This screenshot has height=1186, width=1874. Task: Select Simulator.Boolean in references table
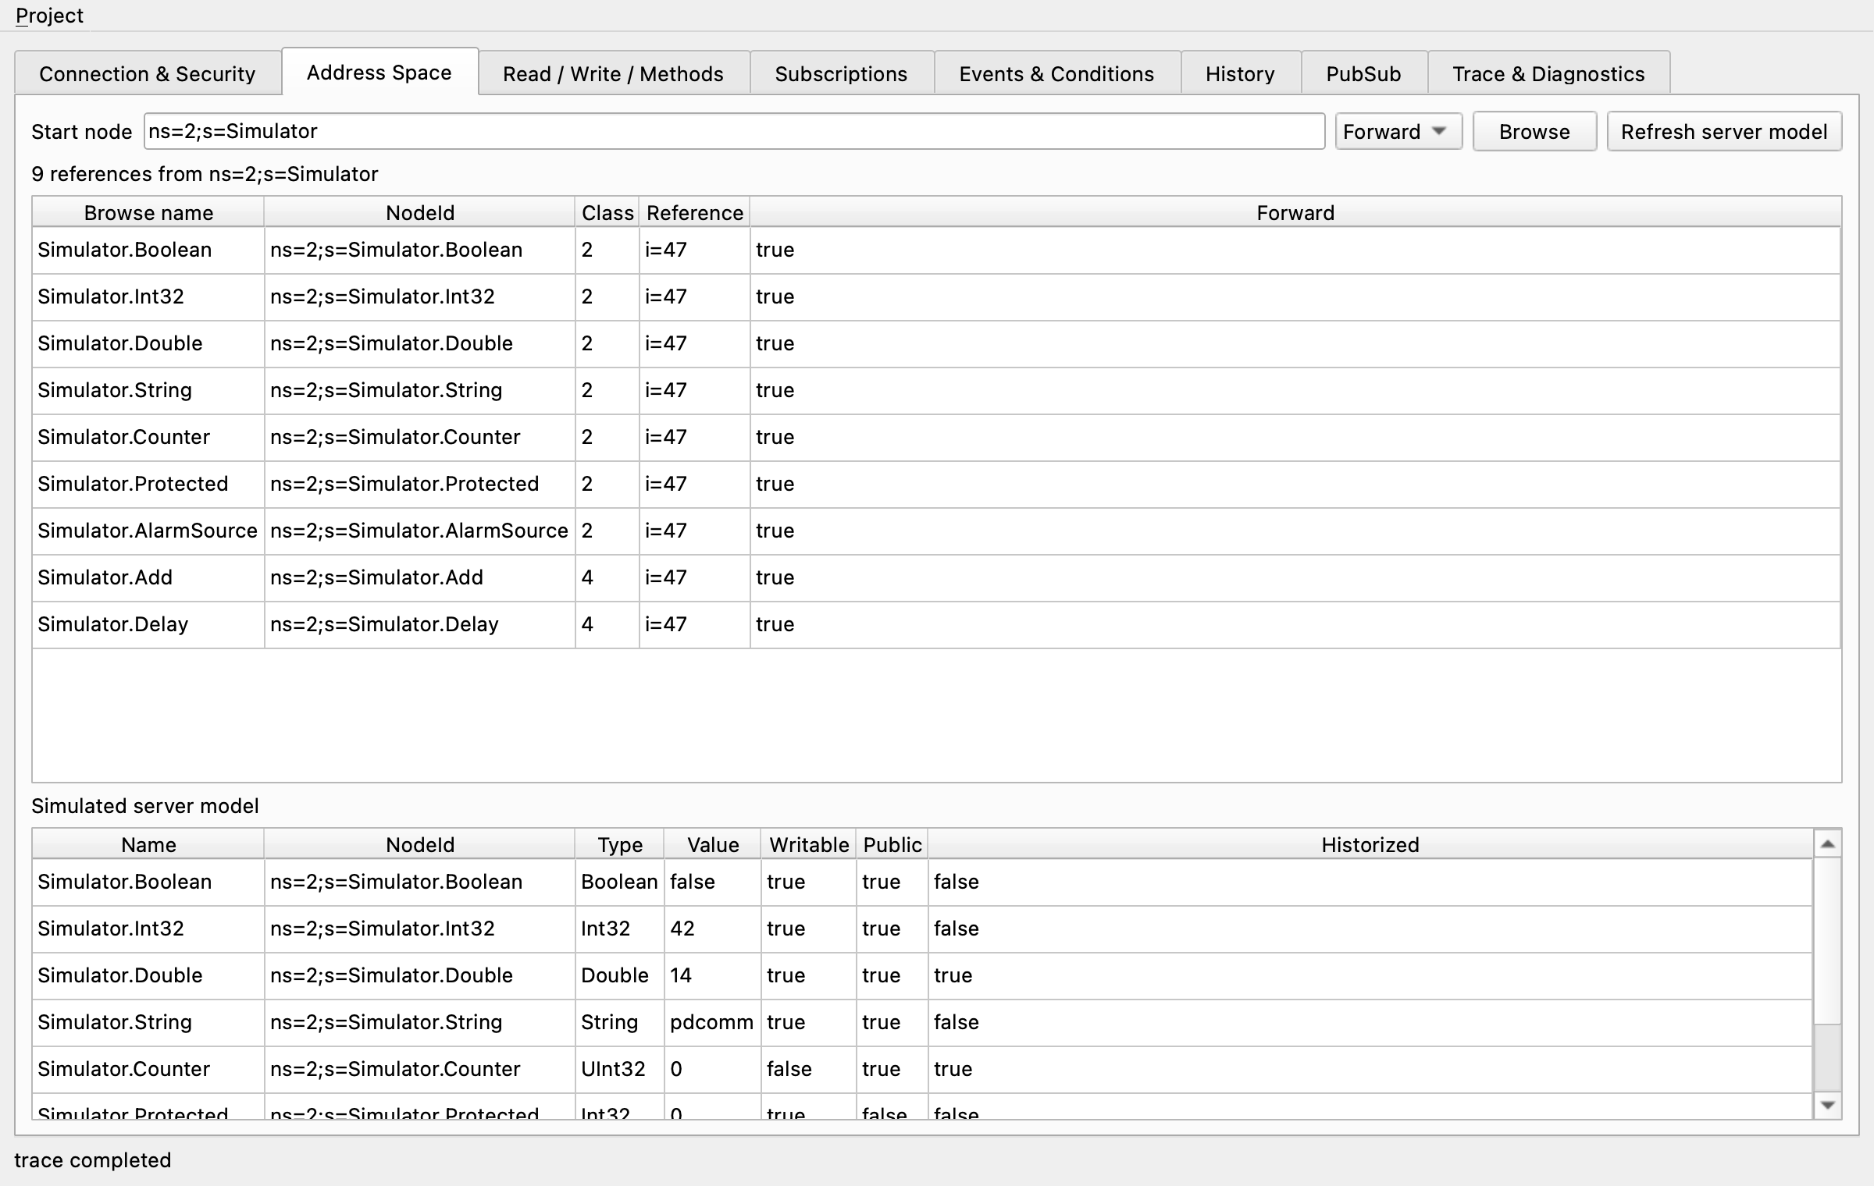(148, 250)
